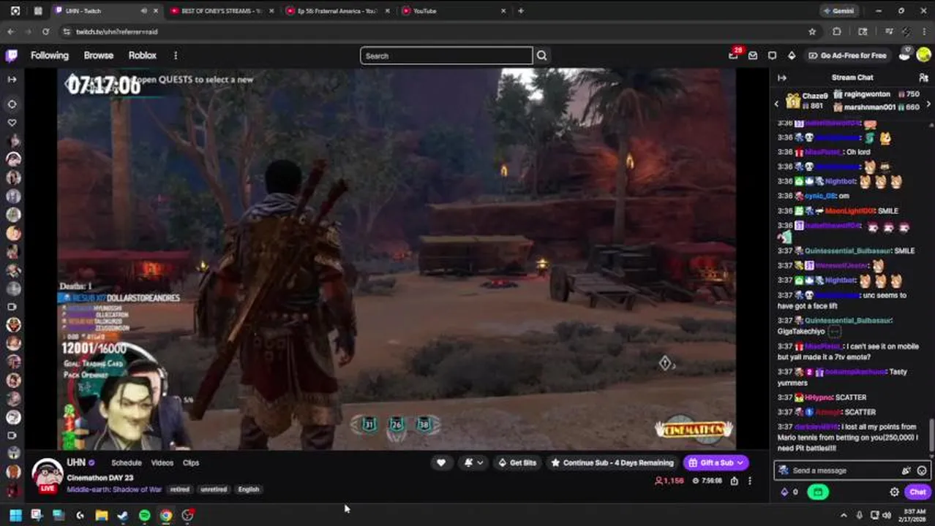
Task: Open the user avatar menu
Action: [923, 56]
